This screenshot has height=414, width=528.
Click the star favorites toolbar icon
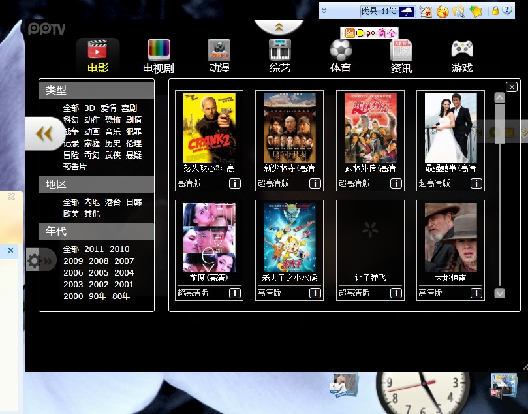coord(476,12)
